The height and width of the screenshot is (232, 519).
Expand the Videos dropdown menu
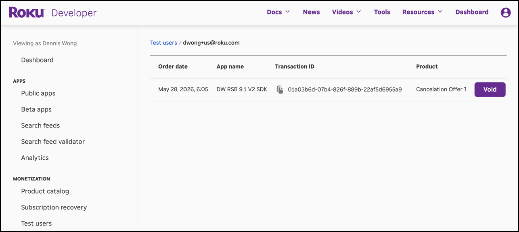(346, 12)
